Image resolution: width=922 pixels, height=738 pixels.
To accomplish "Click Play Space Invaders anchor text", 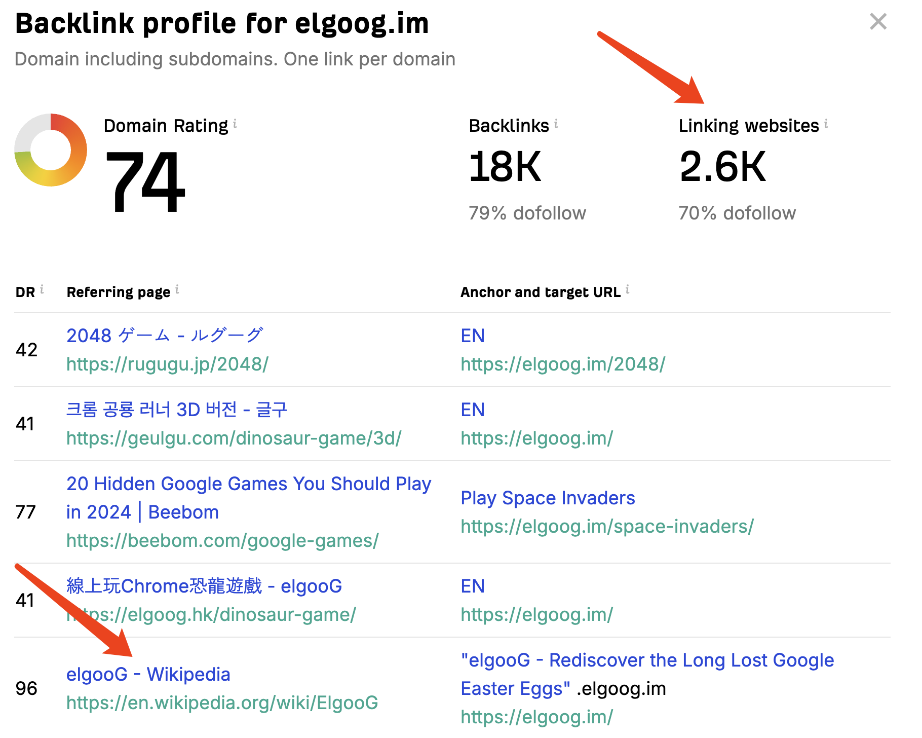I will click(x=548, y=498).
